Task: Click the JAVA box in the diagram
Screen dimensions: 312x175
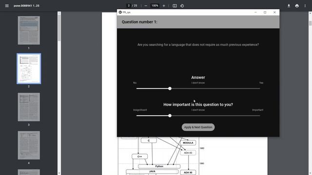Action: coord(152,172)
